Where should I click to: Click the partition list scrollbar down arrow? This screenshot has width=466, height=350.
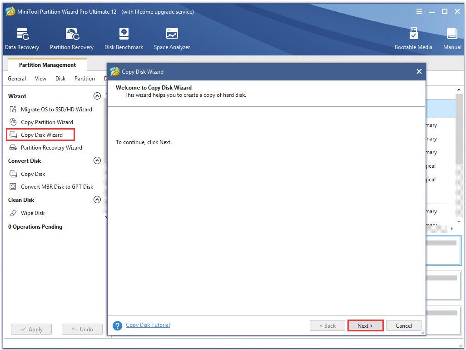[459, 222]
